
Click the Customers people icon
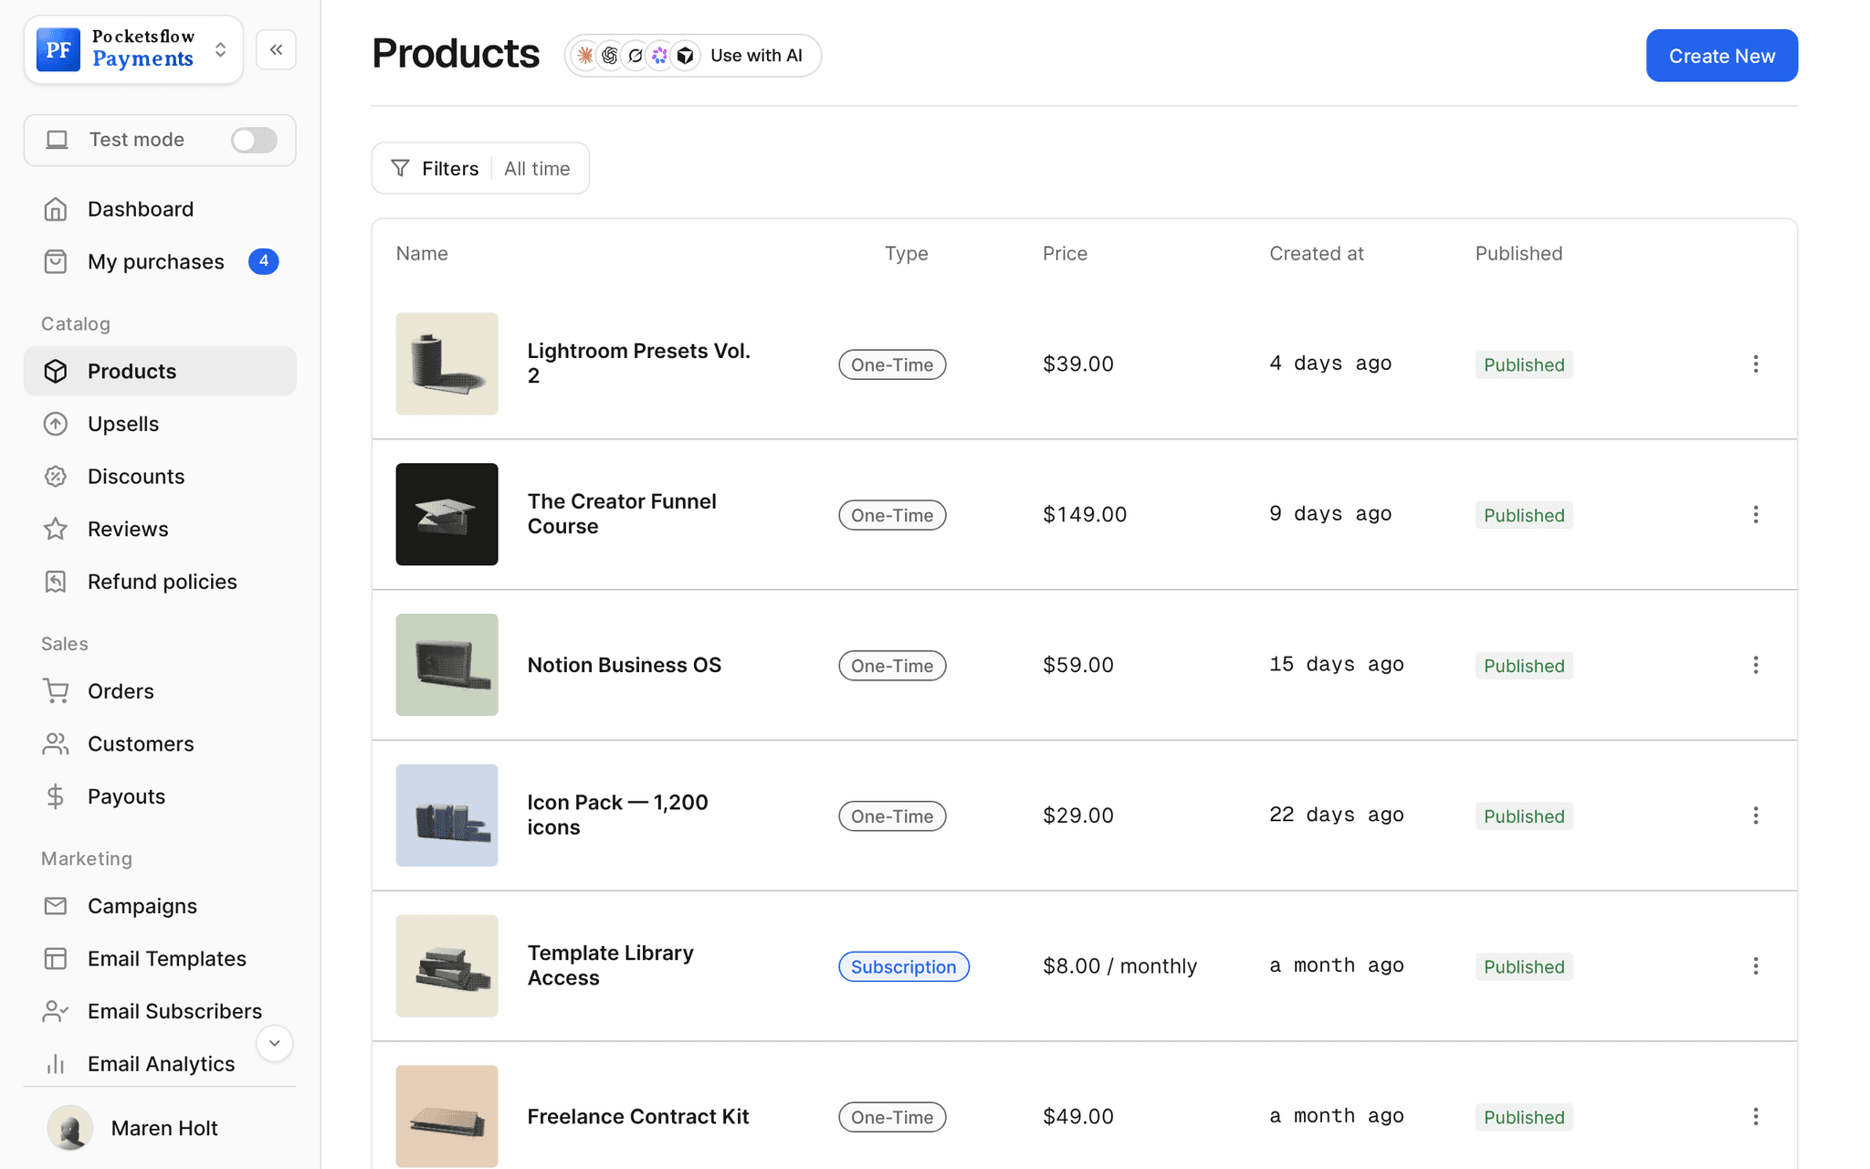(56, 744)
